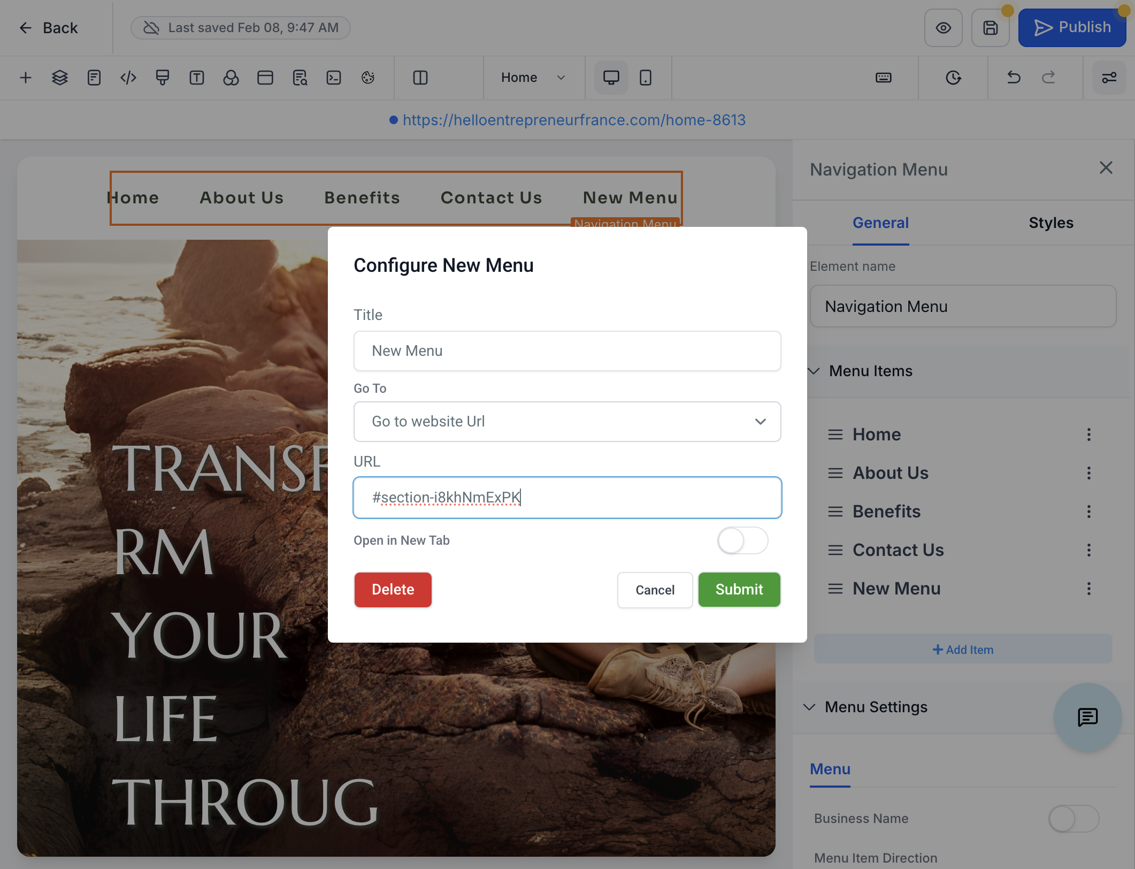
Task: Open options for Home menu item
Action: 1089,434
